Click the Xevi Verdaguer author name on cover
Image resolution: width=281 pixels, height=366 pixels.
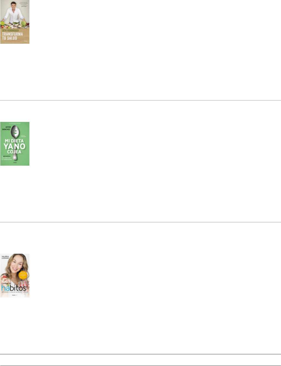pyautogui.click(x=10, y=31)
